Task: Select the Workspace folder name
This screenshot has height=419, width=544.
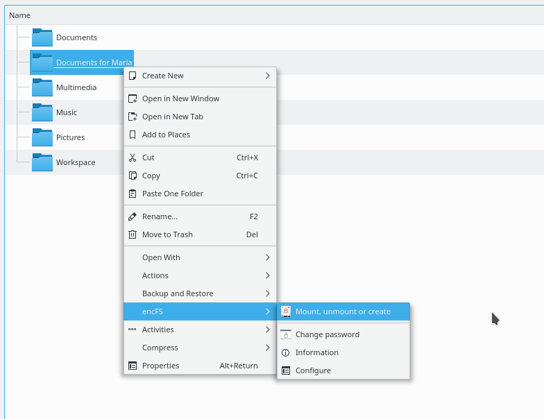Action: pyautogui.click(x=76, y=162)
